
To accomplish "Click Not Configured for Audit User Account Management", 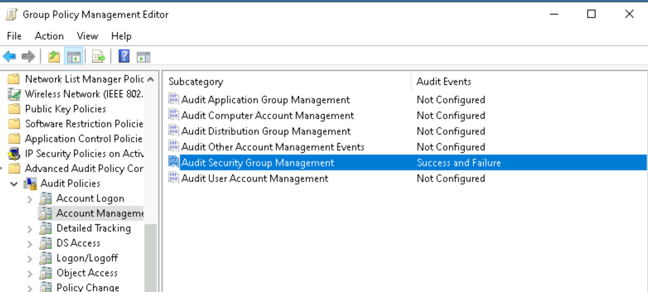I will pyautogui.click(x=451, y=178).
